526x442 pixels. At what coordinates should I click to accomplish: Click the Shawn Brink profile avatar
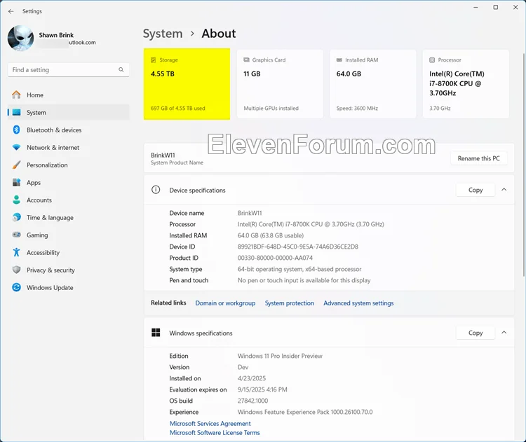(21, 38)
